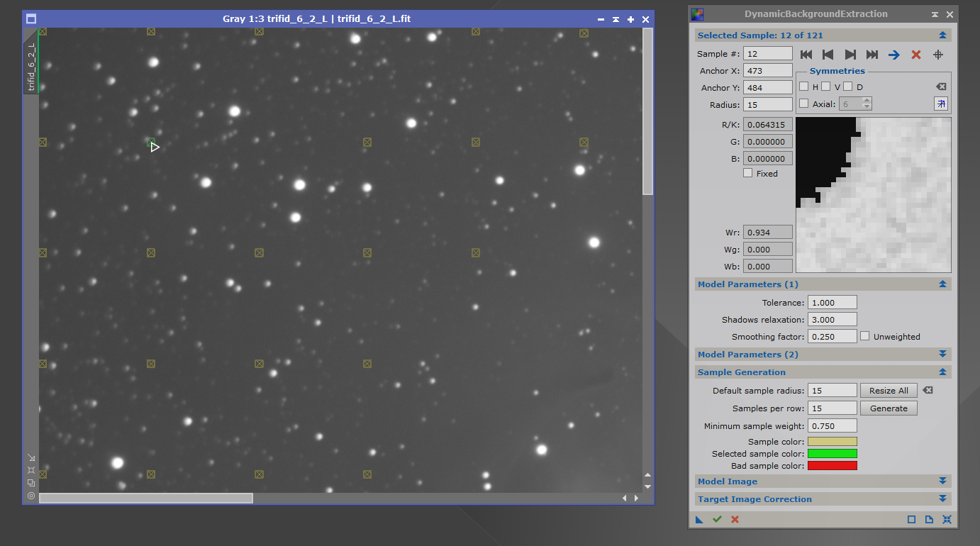Clear symmetries using the erase icon

coord(941,86)
